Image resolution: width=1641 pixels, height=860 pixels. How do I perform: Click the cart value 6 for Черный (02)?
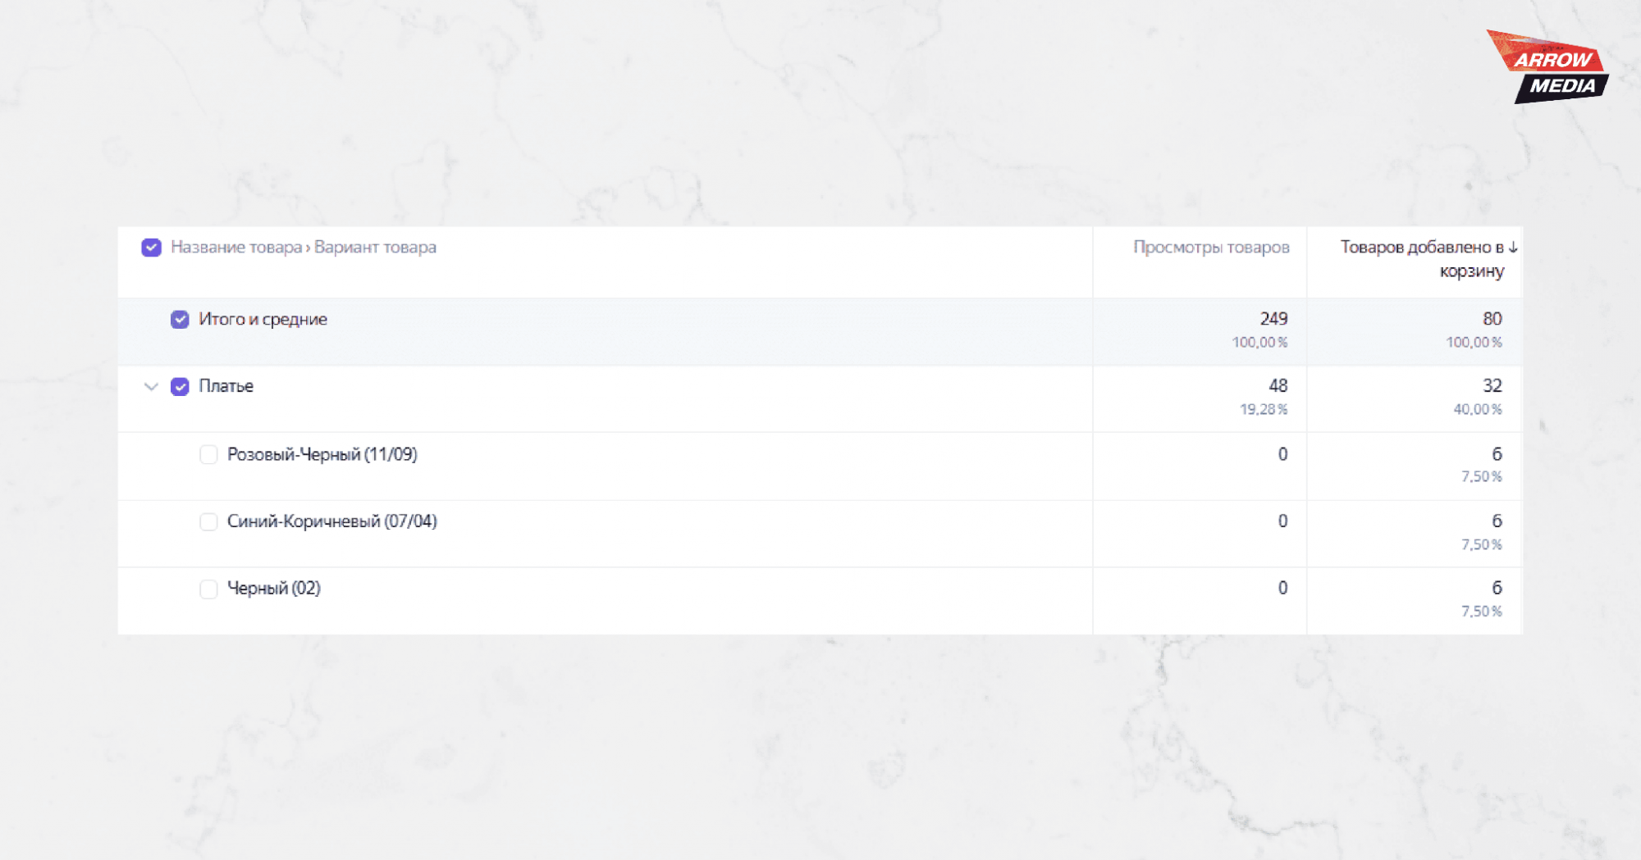tap(1497, 588)
